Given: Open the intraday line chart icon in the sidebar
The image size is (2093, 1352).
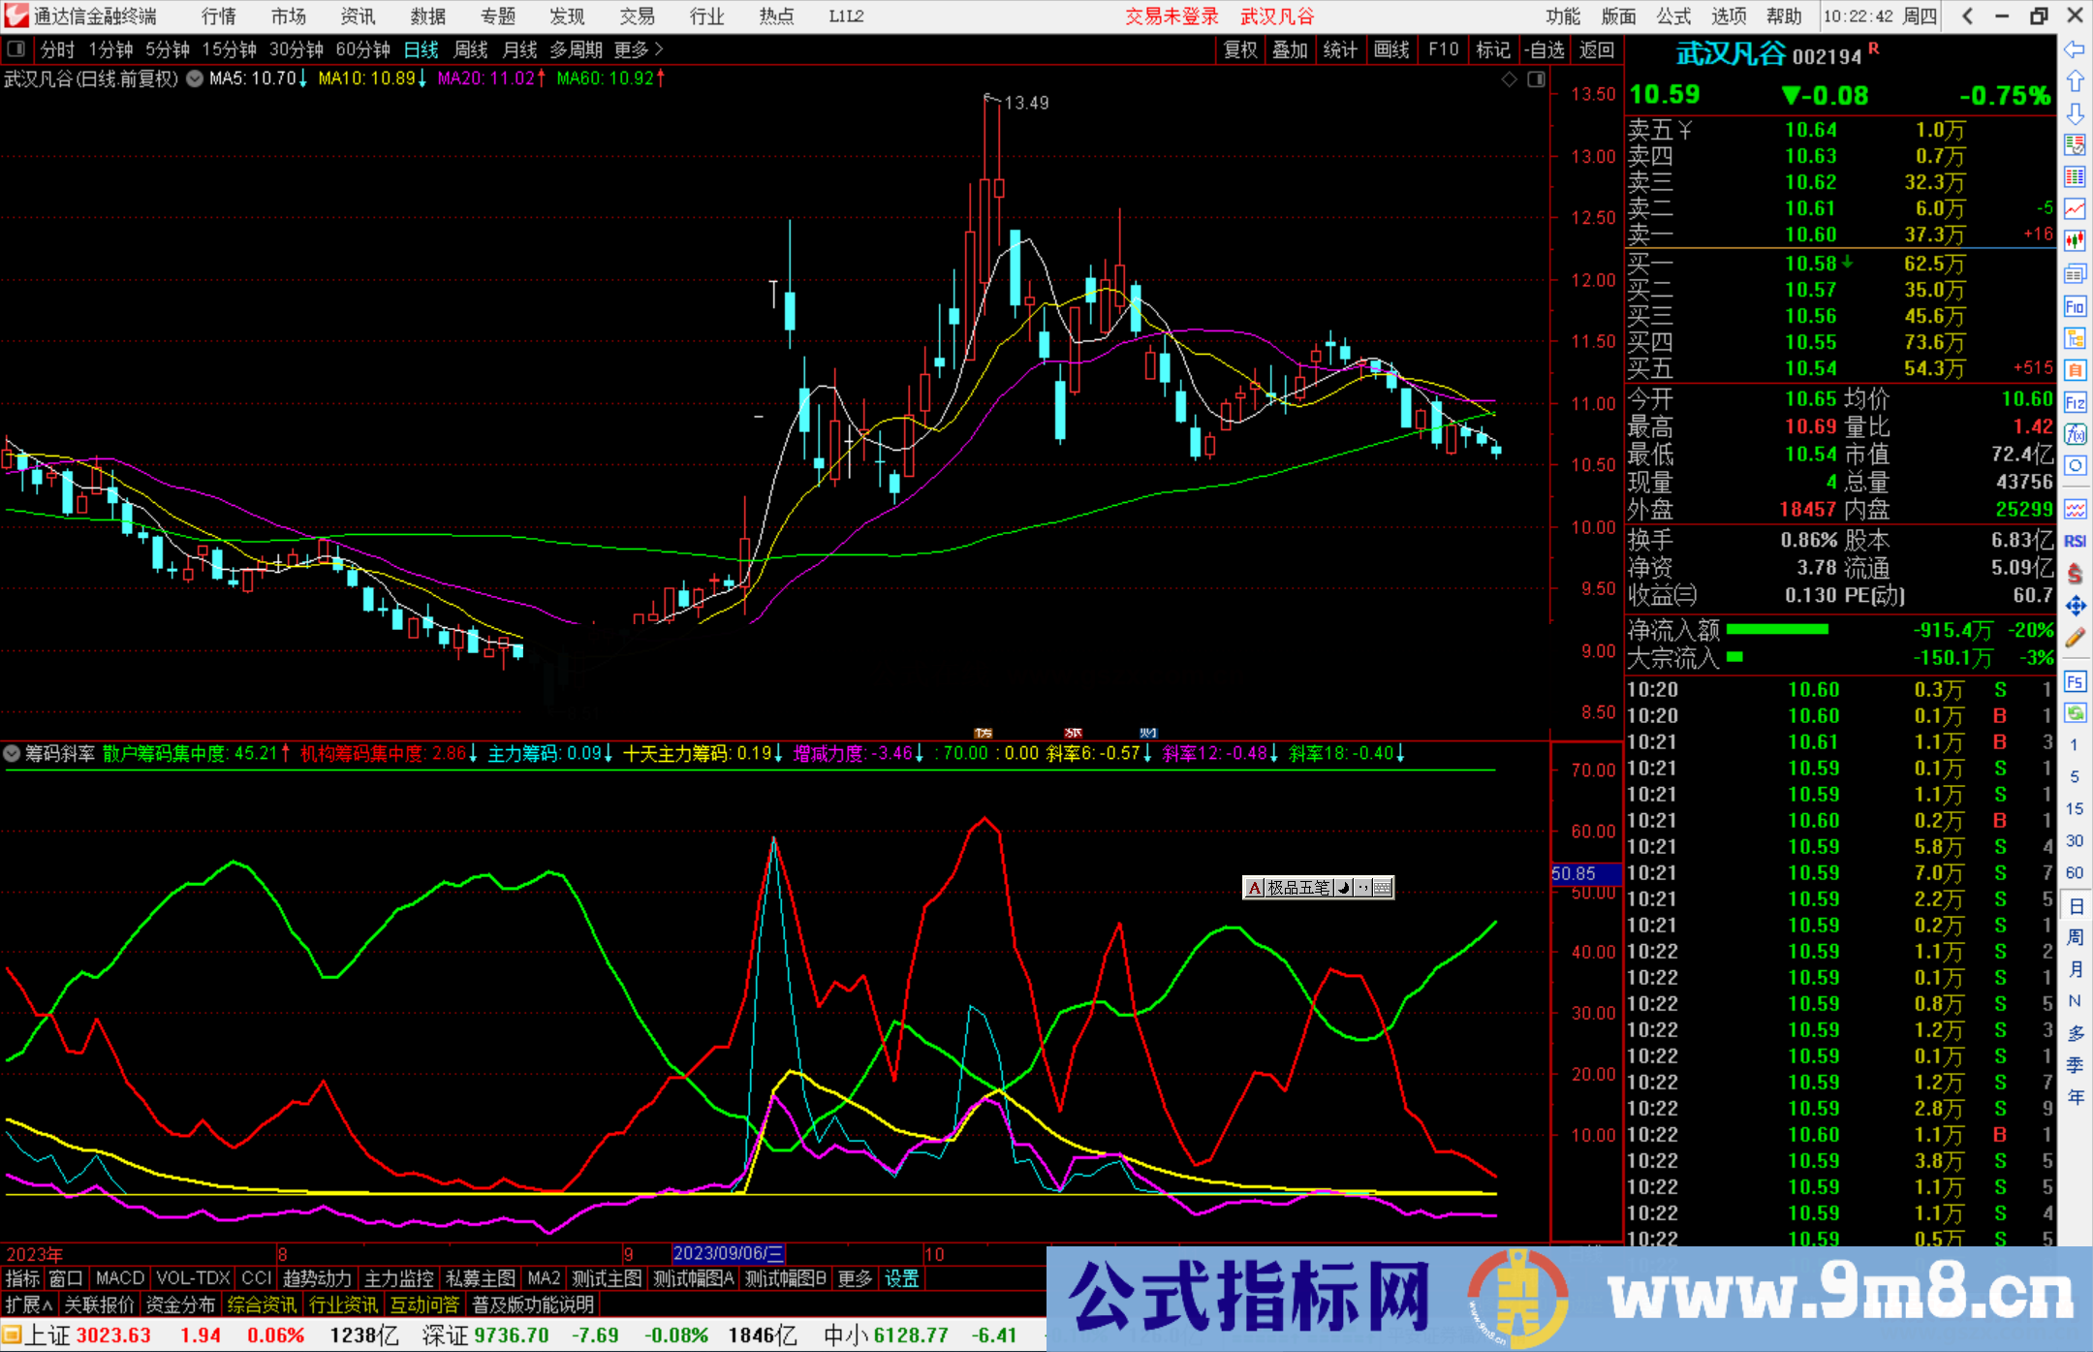Looking at the screenshot, I should click(x=2075, y=208).
